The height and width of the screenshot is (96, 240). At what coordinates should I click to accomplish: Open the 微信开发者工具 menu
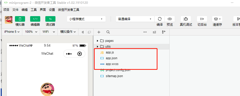tap(69, 10)
